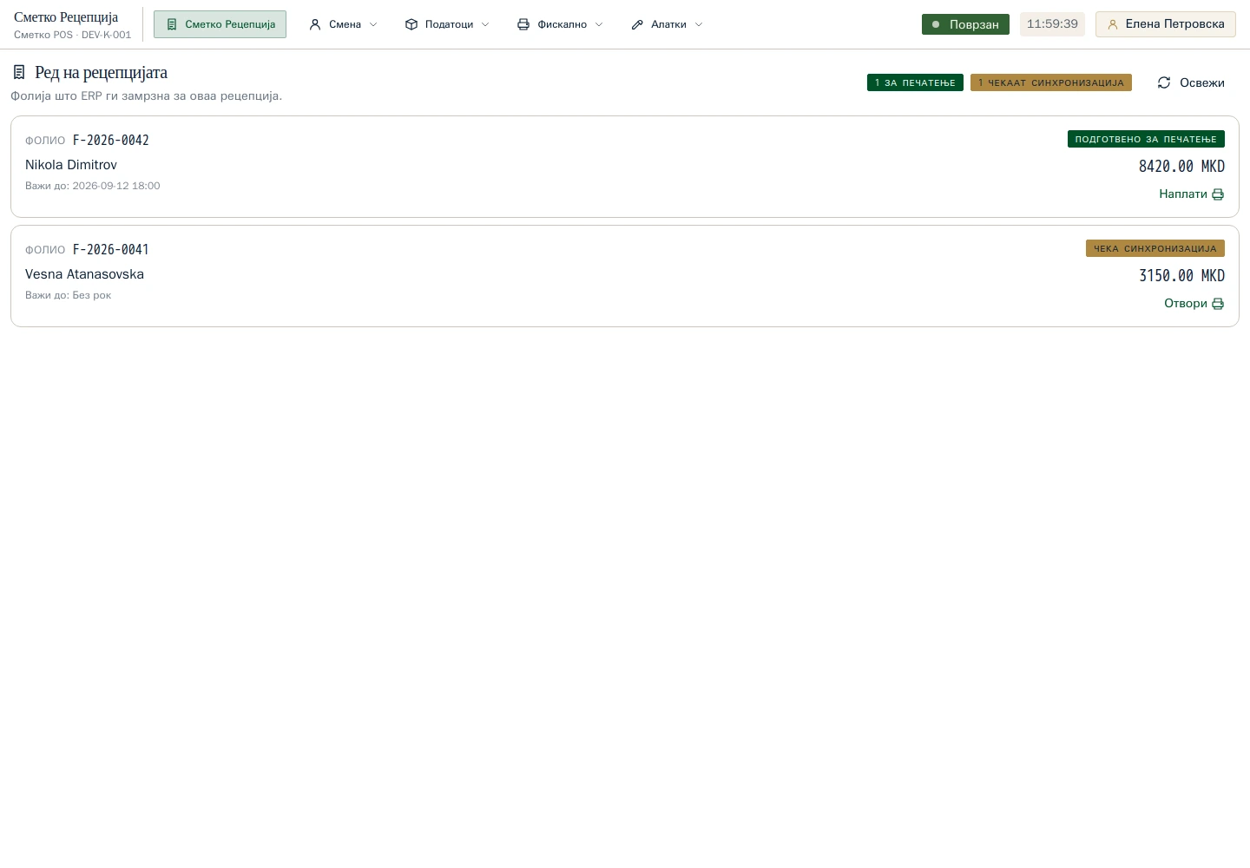1250x868 pixels.
Task: Click the printer icon beside Фискално
Action: [x=523, y=24]
